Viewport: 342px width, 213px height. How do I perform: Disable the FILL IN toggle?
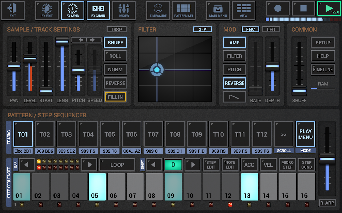(115, 97)
